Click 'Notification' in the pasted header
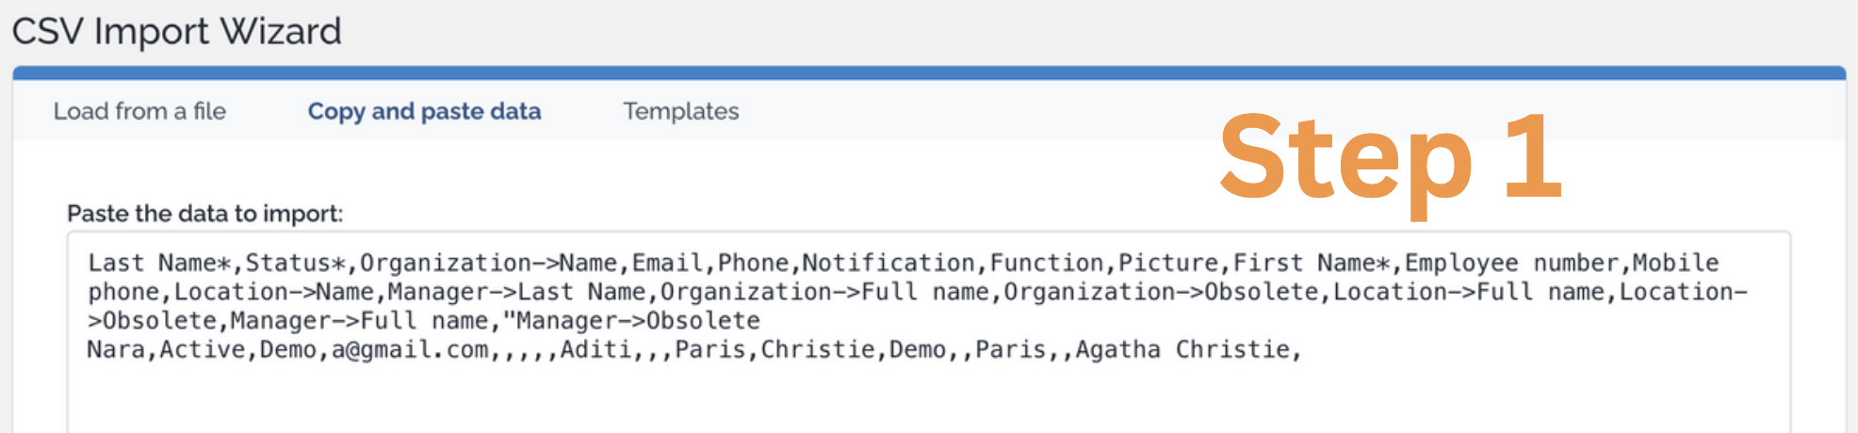 coord(888,264)
